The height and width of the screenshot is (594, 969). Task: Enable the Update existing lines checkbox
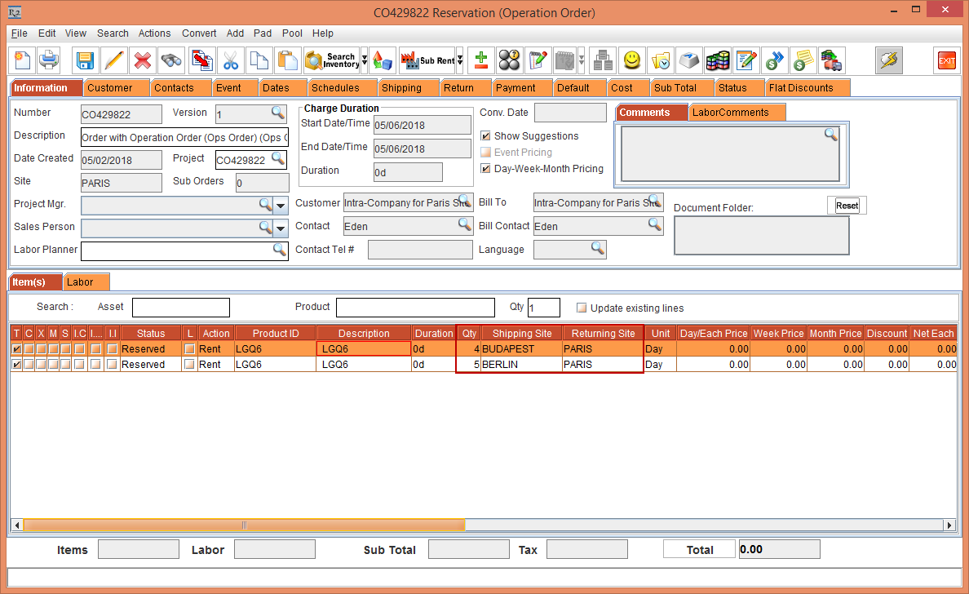(x=582, y=308)
